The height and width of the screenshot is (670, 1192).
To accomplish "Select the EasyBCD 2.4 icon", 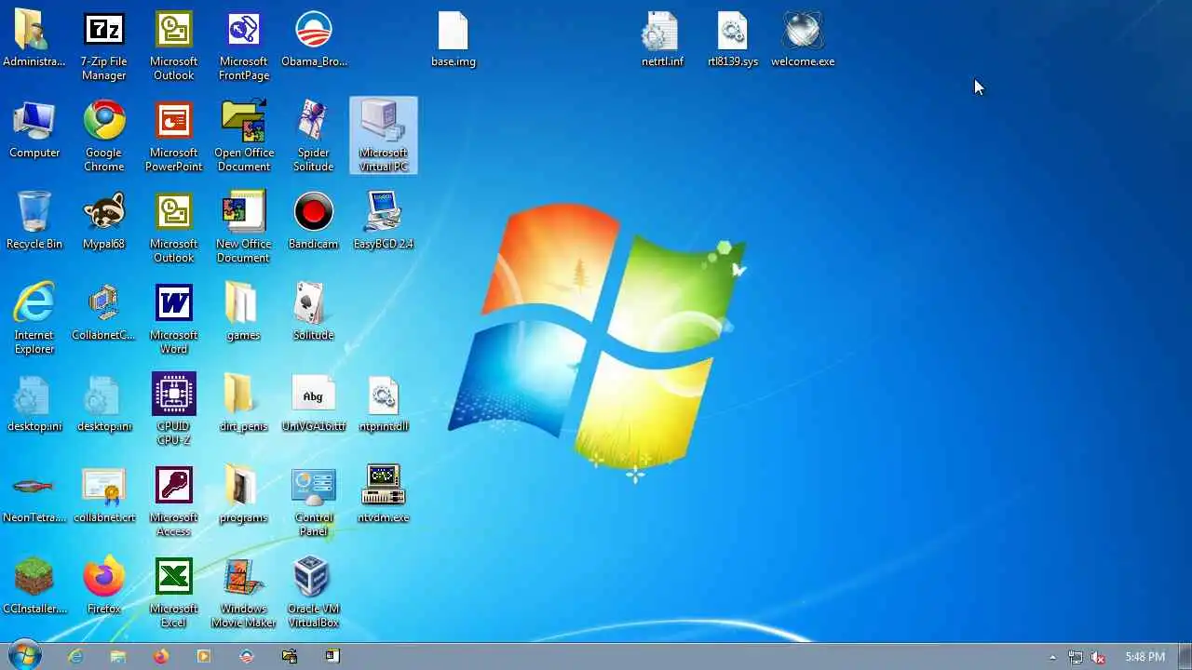I will coord(384,221).
